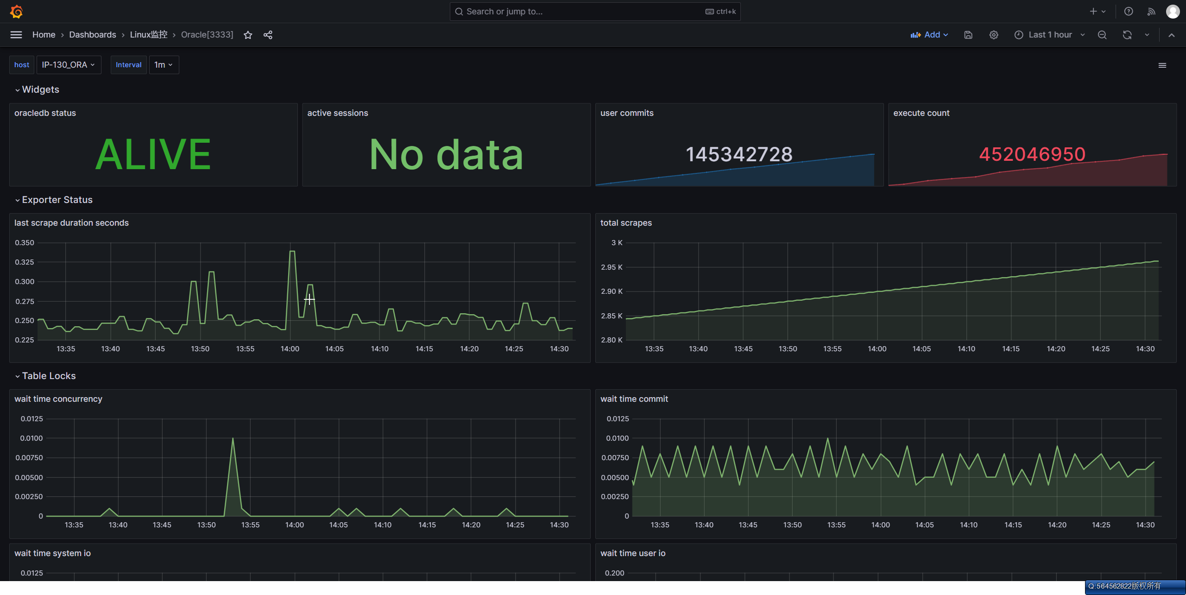1186x595 pixels.
Task: Star this dashboard as favorite
Action: [248, 35]
